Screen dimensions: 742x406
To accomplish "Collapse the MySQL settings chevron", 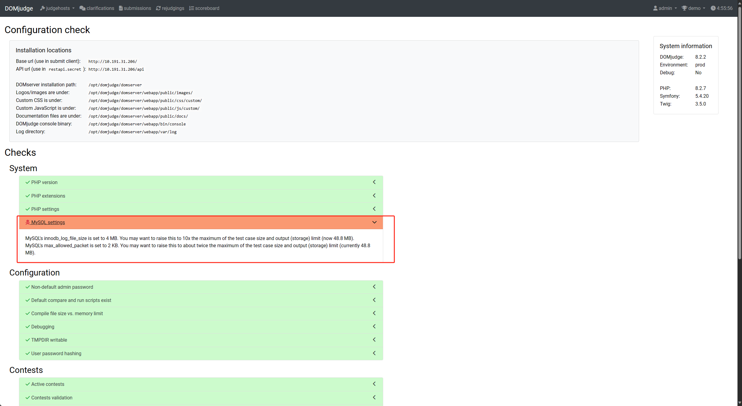I will click(x=374, y=222).
